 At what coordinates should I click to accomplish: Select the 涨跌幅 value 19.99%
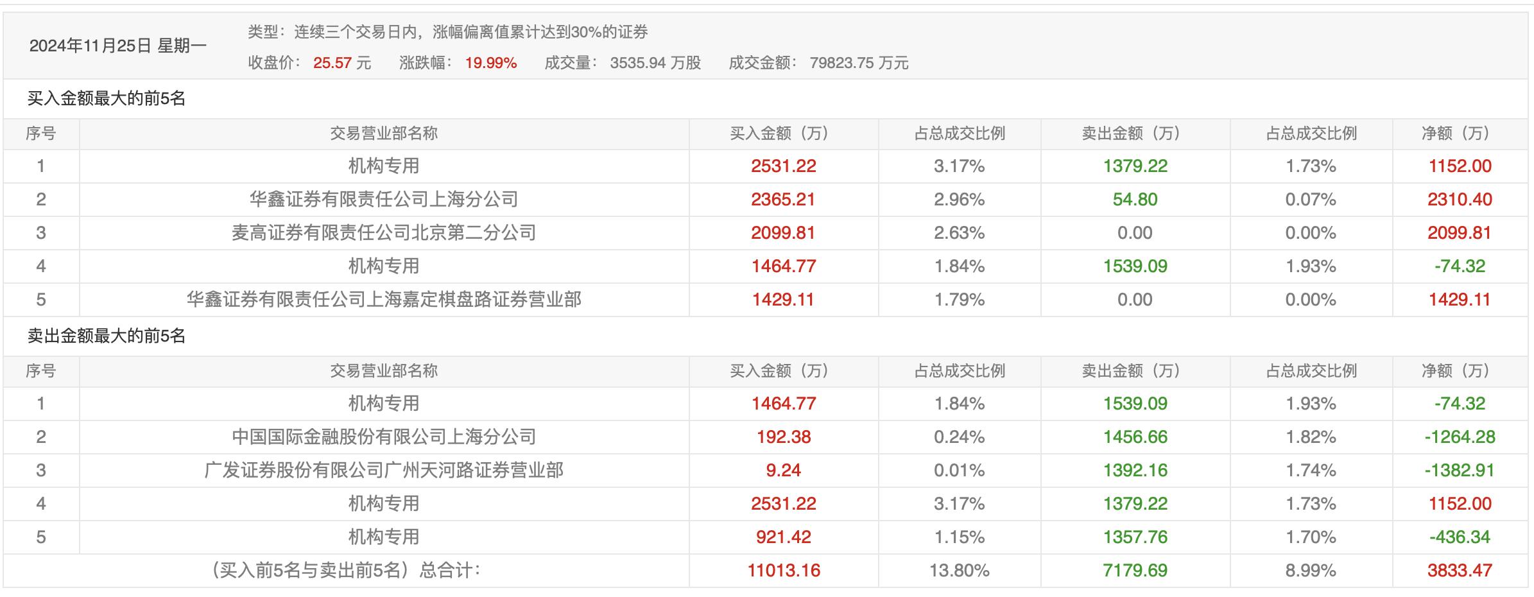(x=491, y=63)
